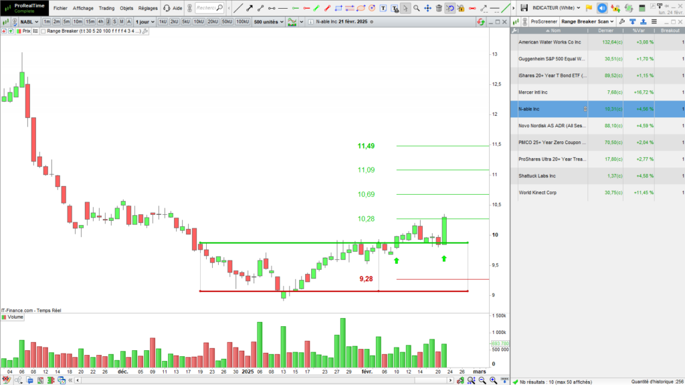The image size is (685, 385).
Task: Toggle the S weekly timeframe button
Action: click(x=114, y=21)
